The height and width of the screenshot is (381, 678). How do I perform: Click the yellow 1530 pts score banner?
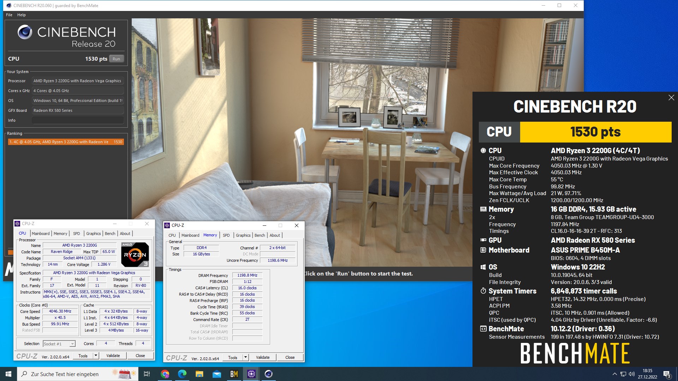[595, 132]
